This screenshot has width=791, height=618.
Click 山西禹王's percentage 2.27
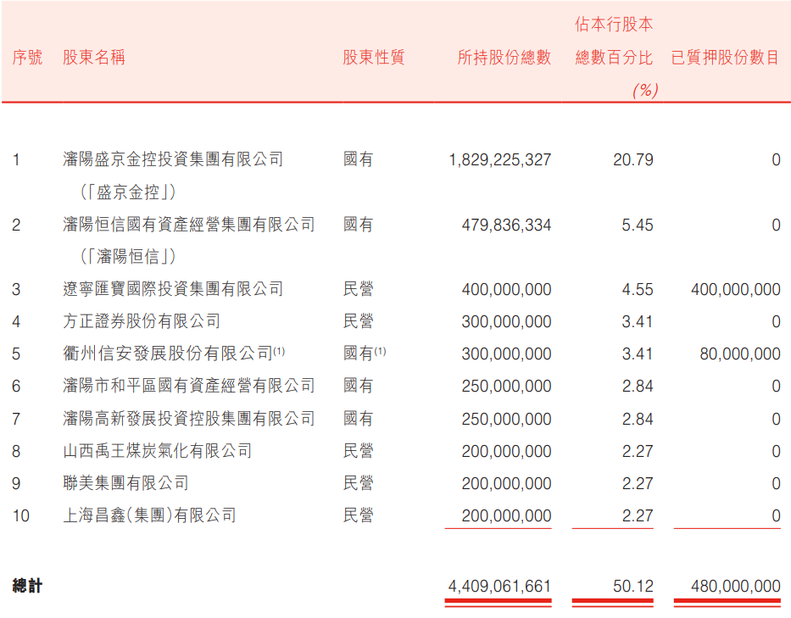coord(638,452)
